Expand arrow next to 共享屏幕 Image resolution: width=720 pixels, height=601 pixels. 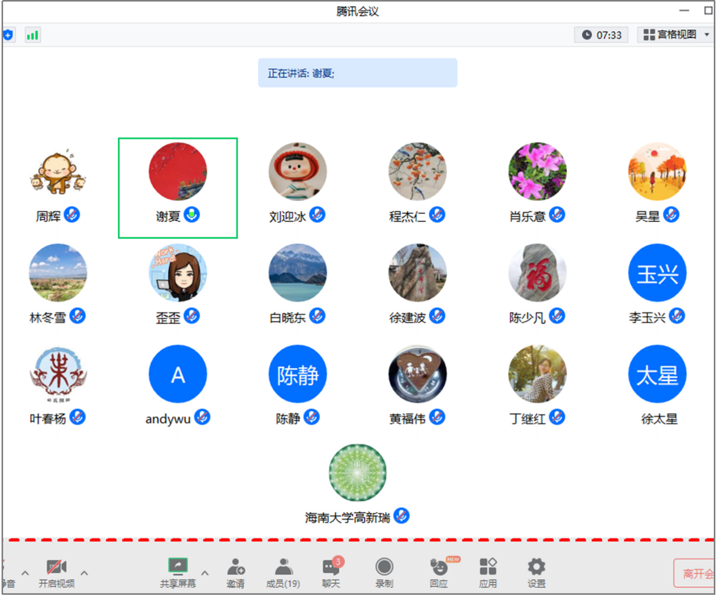pyautogui.click(x=205, y=573)
